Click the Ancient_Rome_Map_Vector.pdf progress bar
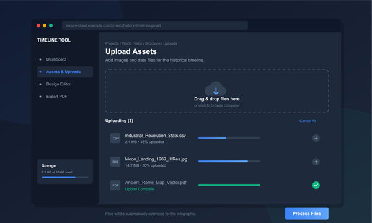The width and height of the screenshot is (372, 223). pos(229,185)
